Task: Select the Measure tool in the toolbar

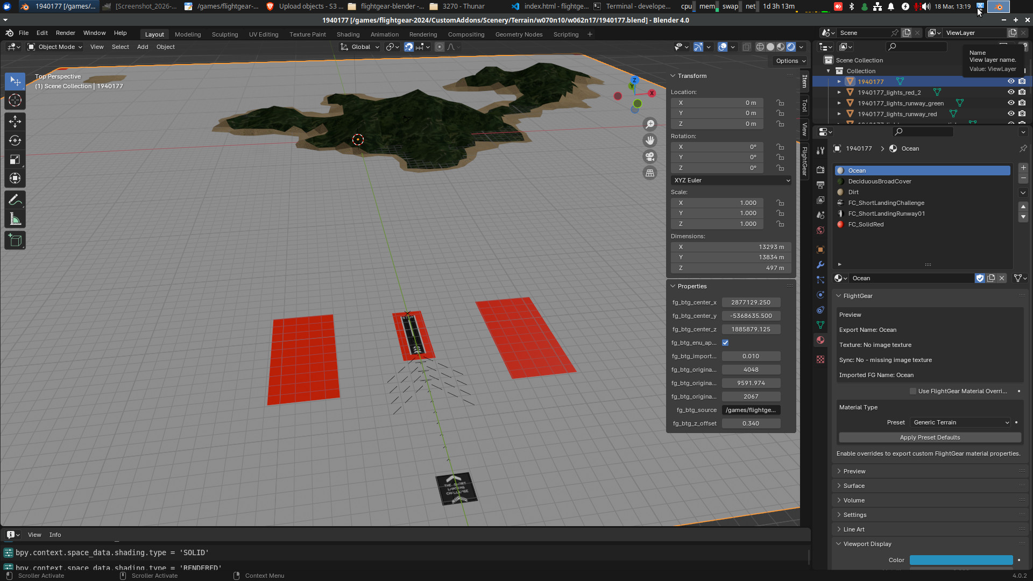Action: point(15,218)
